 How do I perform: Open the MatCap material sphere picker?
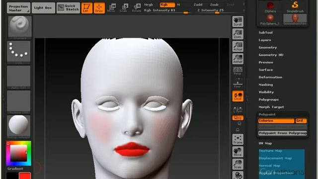(19, 127)
